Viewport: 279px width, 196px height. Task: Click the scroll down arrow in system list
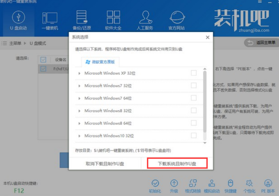coord(205,143)
